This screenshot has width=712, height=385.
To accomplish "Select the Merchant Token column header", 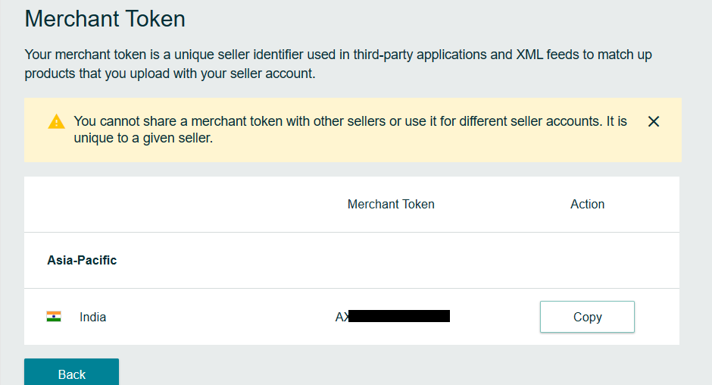I will tap(391, 204).
